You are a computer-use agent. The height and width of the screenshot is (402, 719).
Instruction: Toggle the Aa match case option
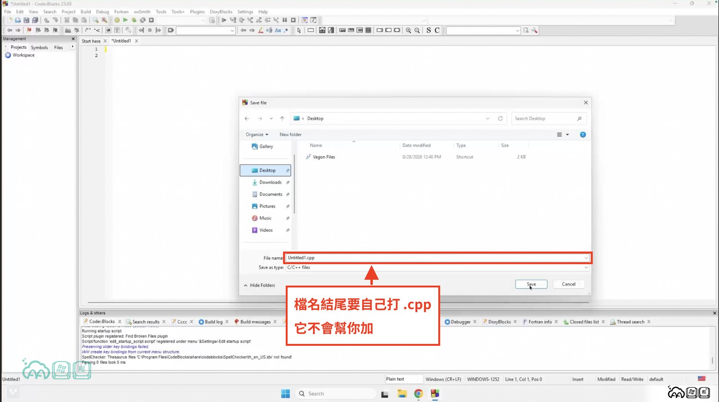(278, 31)
